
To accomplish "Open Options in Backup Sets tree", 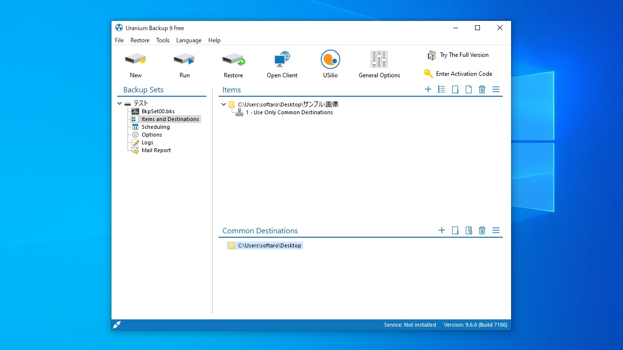I will point(152,135).
